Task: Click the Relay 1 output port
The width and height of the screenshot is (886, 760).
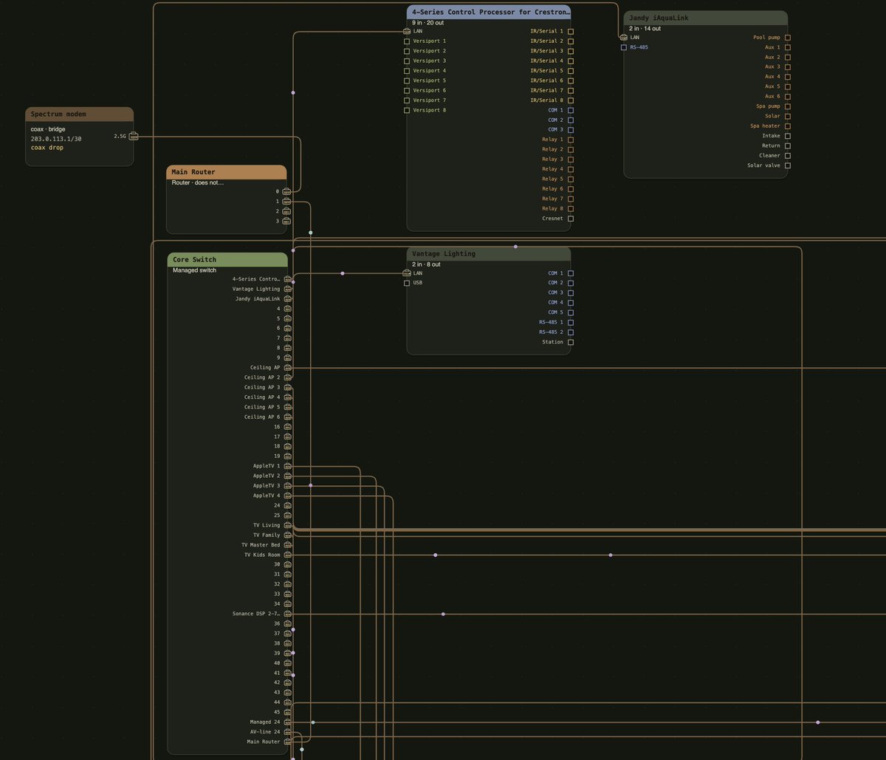Action: (x=571, y=140)
